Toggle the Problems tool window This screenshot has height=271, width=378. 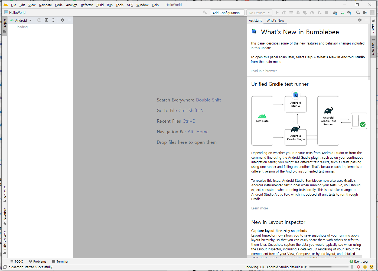(38, 262)
